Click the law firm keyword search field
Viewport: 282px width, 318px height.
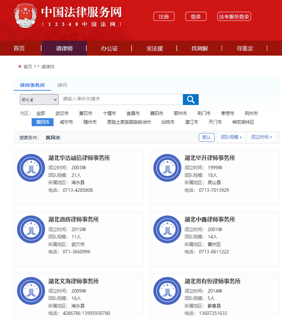pyautogui.click(x=120, y=99)
